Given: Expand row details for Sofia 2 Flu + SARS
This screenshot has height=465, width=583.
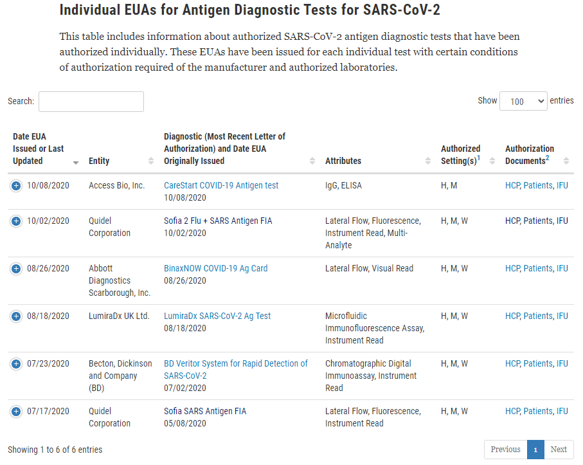Looking at the screenshot, I should [x=16, y=221].
